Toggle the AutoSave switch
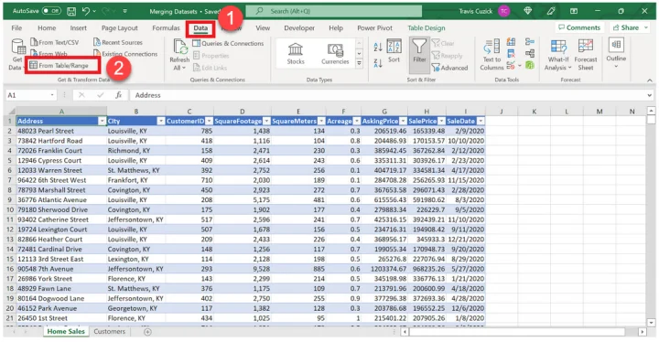Viewport: 659px width, 342px height. pos(51,11)
